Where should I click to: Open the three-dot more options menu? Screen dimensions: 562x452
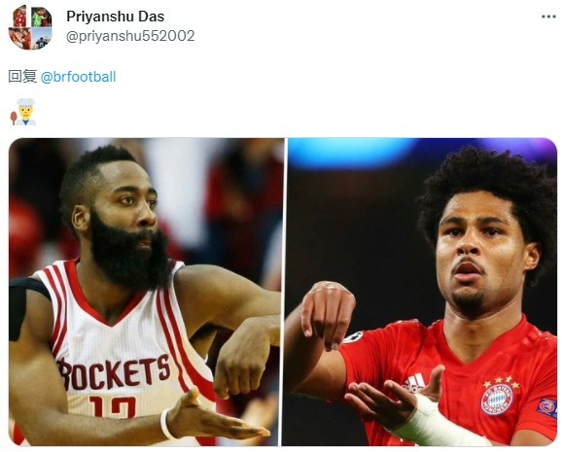[548, 17]
